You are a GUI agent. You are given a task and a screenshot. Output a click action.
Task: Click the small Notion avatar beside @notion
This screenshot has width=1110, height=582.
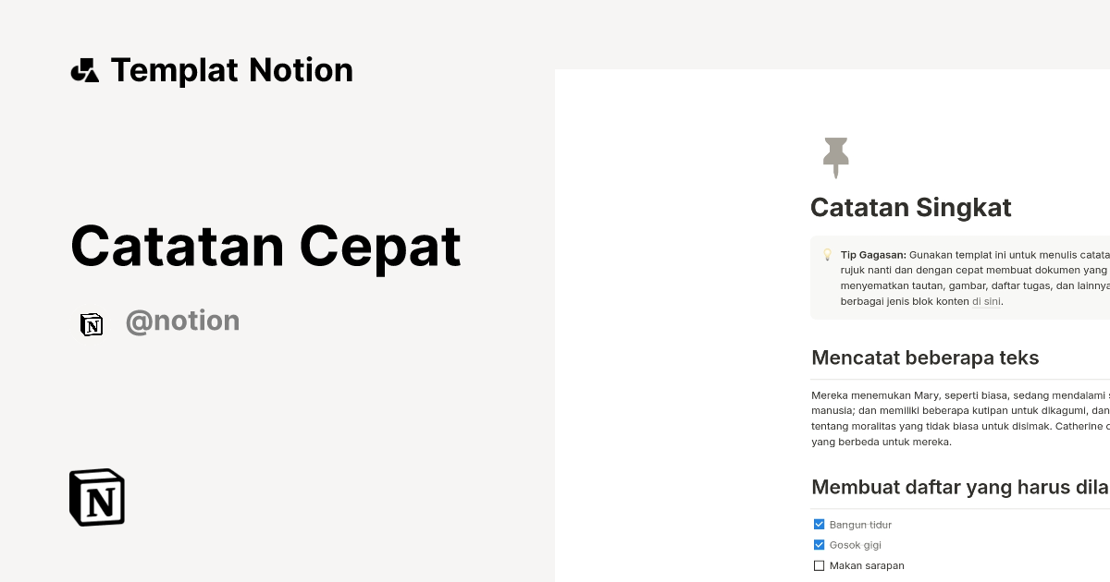(92, 324)
